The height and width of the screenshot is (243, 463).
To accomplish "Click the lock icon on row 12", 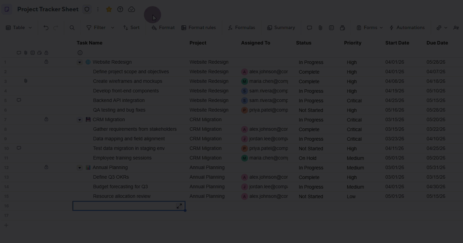I will (x=46, y=167).
